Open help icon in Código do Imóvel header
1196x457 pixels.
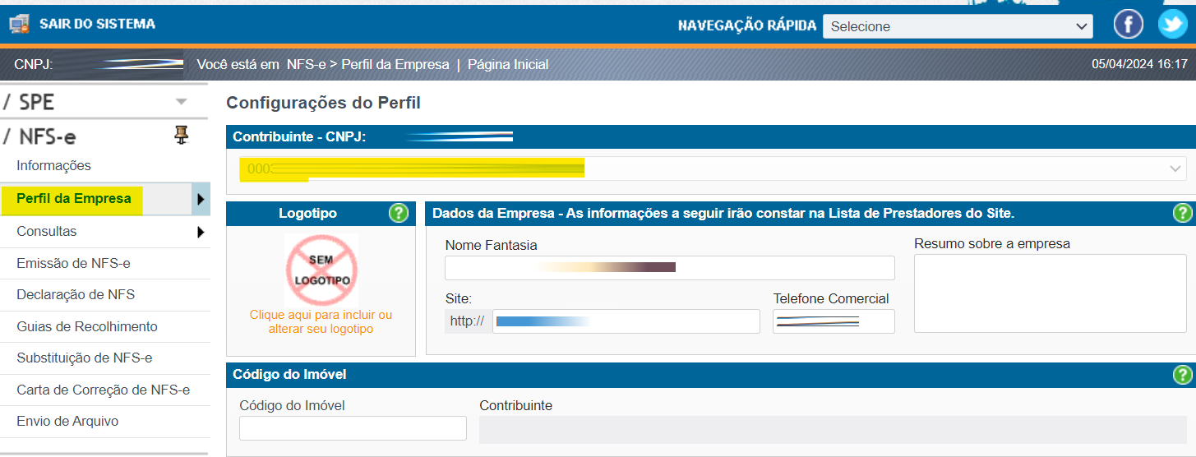tap(1182, 375)
